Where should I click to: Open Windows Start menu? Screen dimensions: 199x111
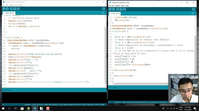click(3, 108)
